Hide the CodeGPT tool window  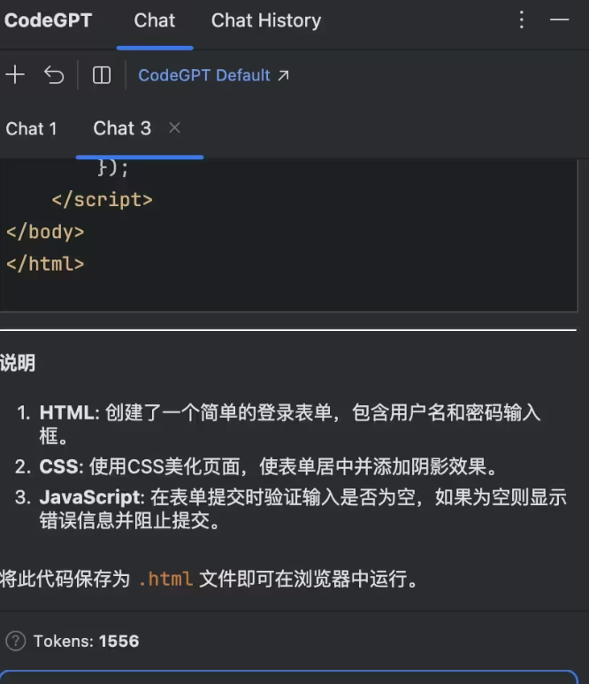pyautogui.click(x=560, y=19)
